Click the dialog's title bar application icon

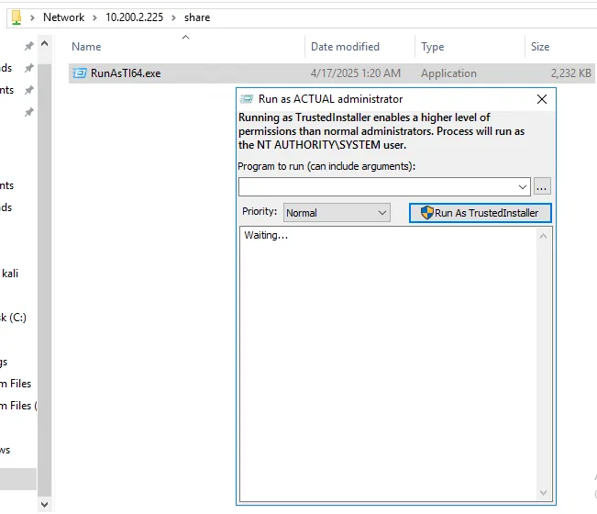247,99
